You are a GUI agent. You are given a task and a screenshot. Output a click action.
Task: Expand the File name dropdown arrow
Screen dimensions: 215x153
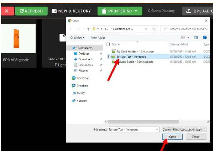(157, 130)
